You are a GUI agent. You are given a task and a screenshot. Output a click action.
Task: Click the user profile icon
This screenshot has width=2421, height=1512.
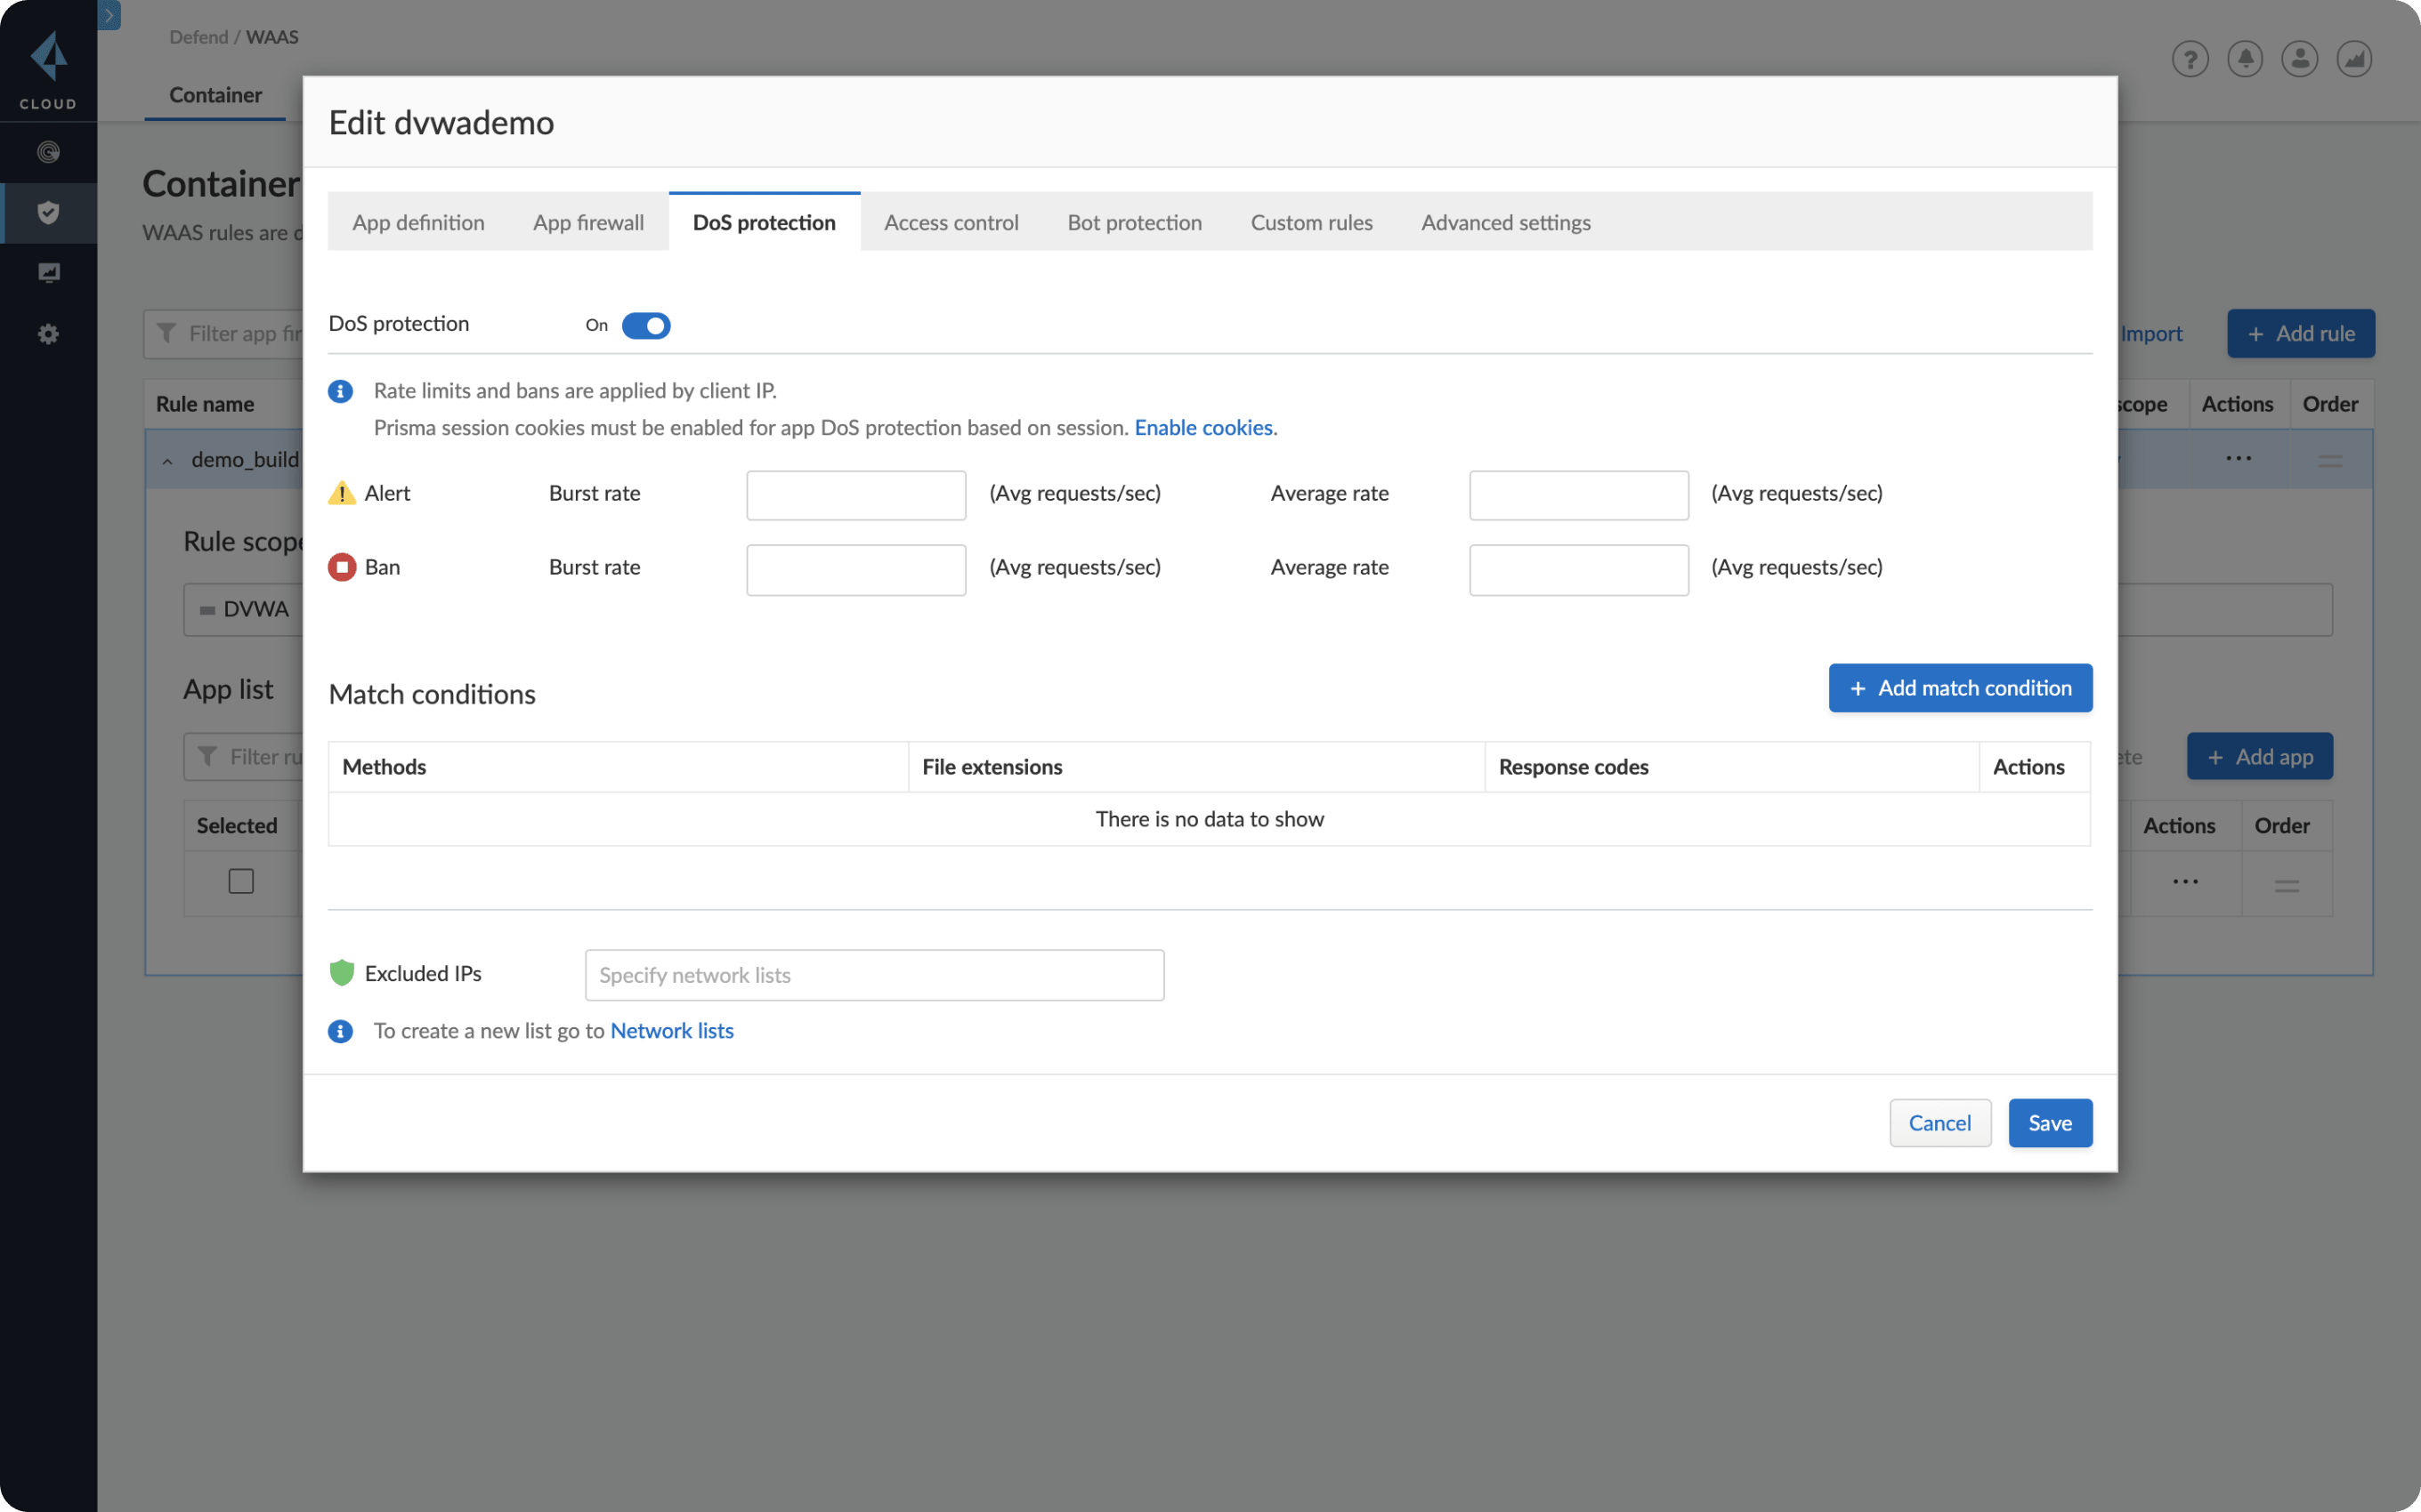click(2299, 58)
